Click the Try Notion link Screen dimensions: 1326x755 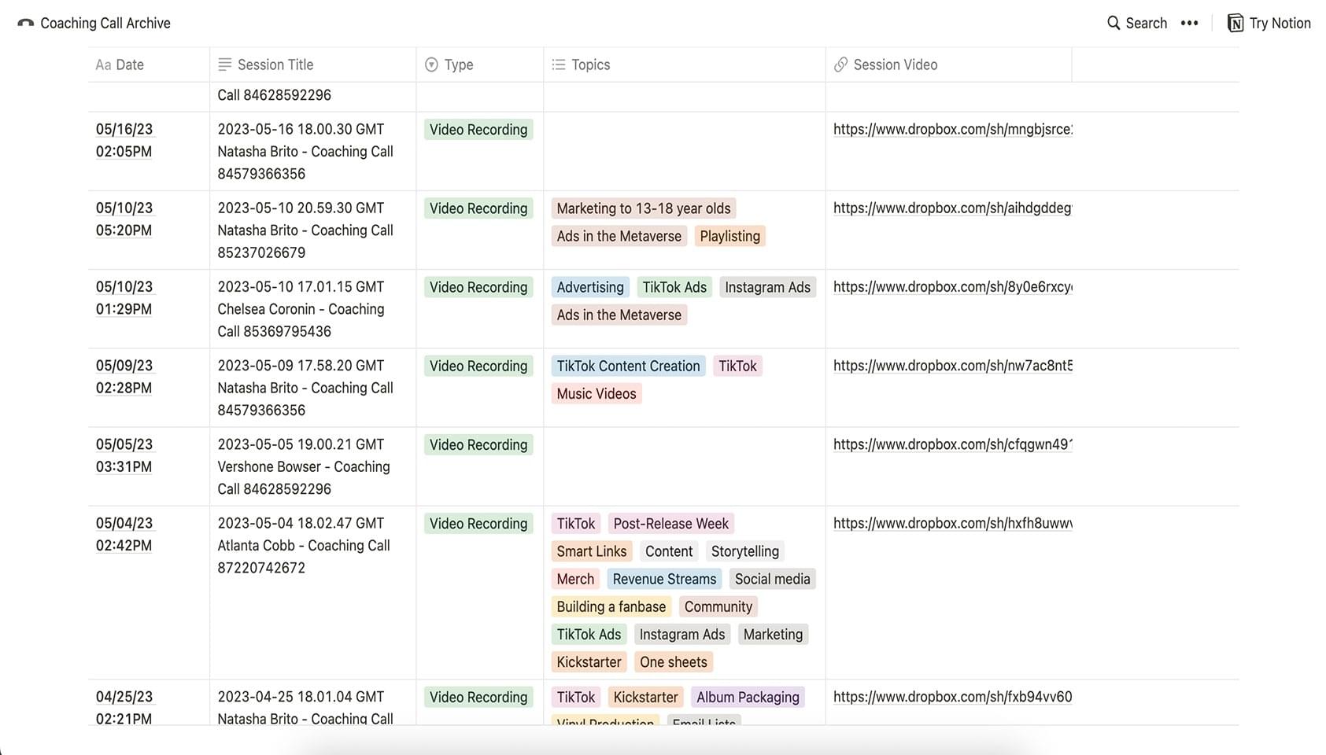tap(1280, 23)
